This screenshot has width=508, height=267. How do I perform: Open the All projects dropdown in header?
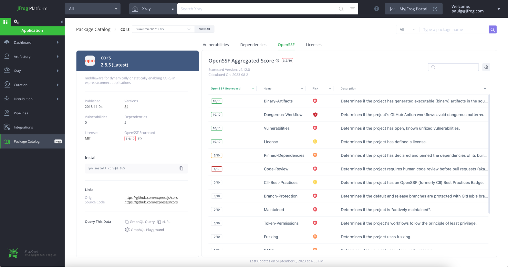[x=93, y=9]
